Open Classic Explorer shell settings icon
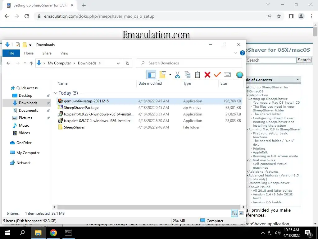Viewport: 318px width, 239px height. point(239,75)
